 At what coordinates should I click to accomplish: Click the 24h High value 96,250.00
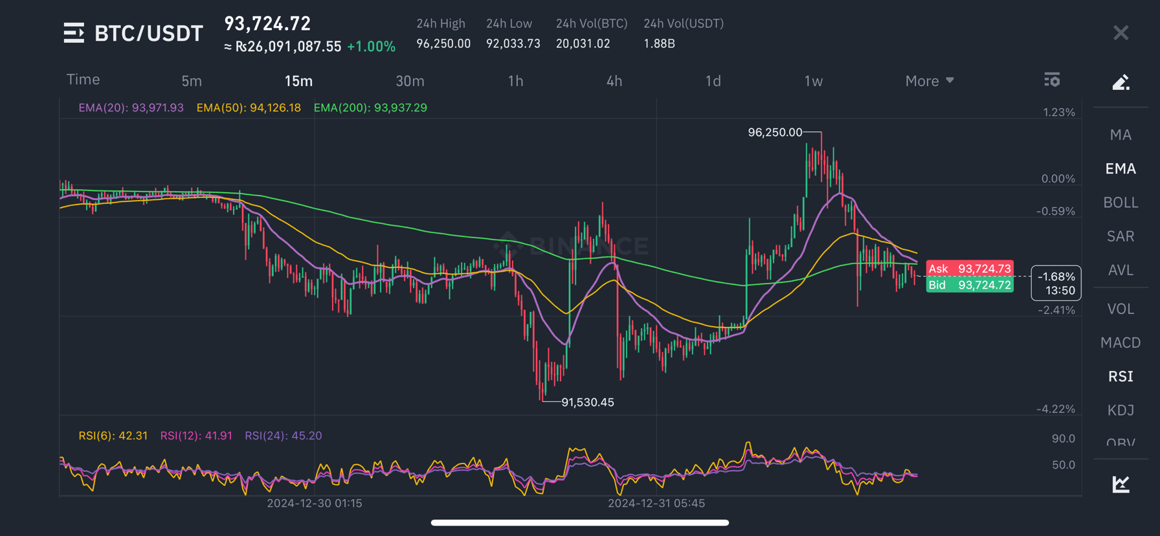pos(443,43)
